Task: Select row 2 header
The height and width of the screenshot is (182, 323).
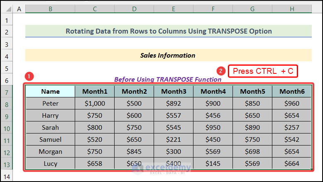Action: coord(7,32)
